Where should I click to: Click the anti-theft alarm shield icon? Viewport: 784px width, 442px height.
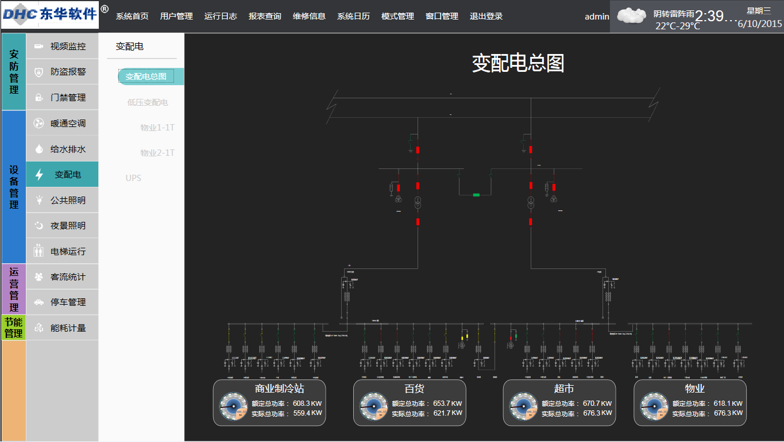39,72
